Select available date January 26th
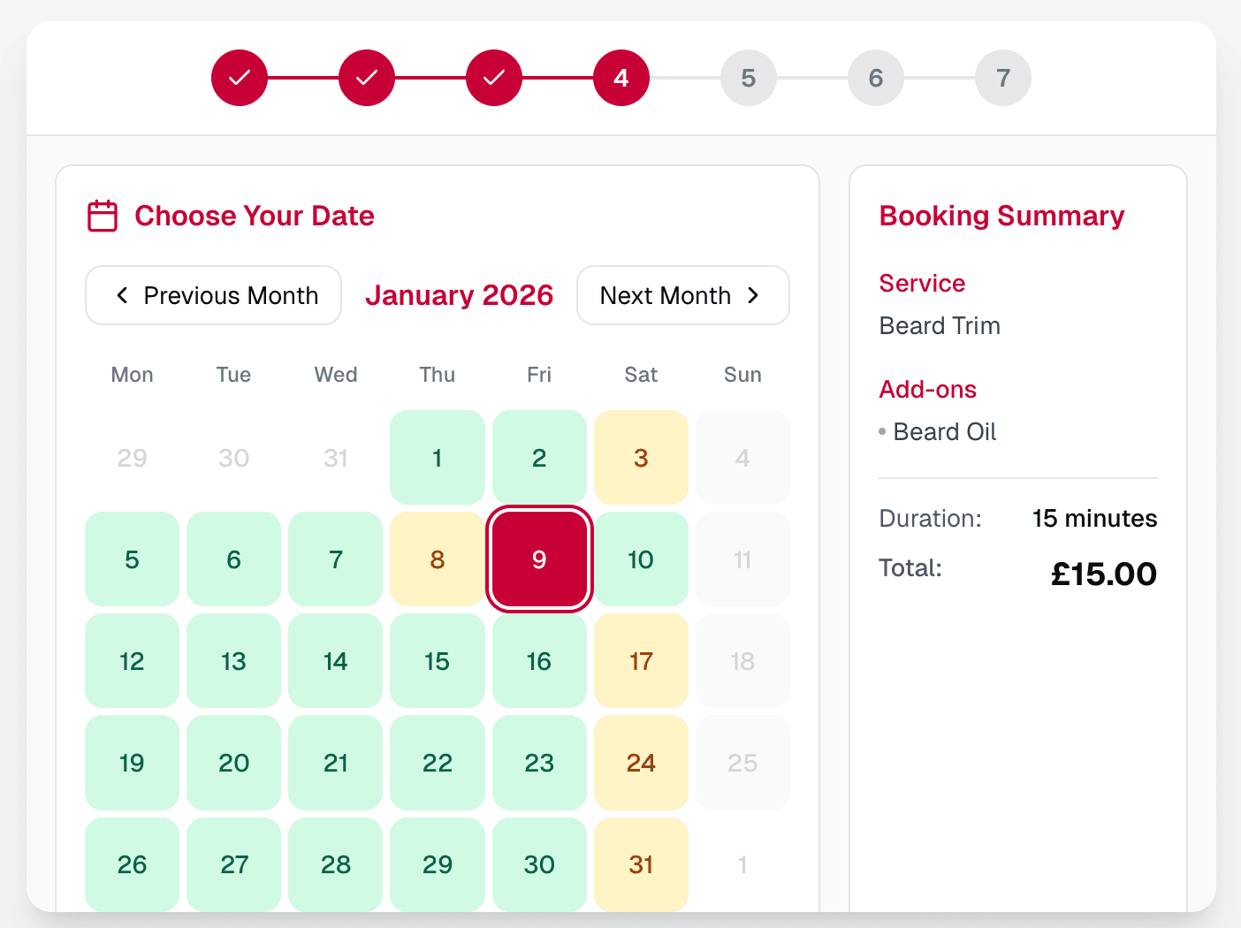Image resolution: width=1241 pixels, height=928 pixels. 132,864
